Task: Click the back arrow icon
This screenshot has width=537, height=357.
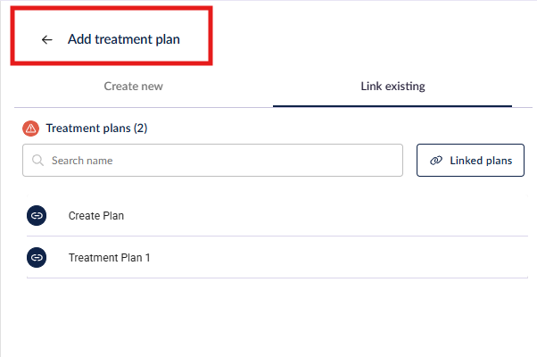Action: (47, 40)
